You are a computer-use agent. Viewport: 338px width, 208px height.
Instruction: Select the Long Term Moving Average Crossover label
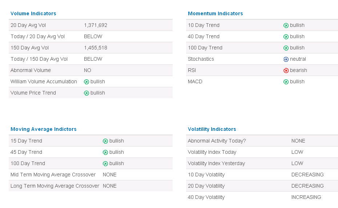point(55,186)
